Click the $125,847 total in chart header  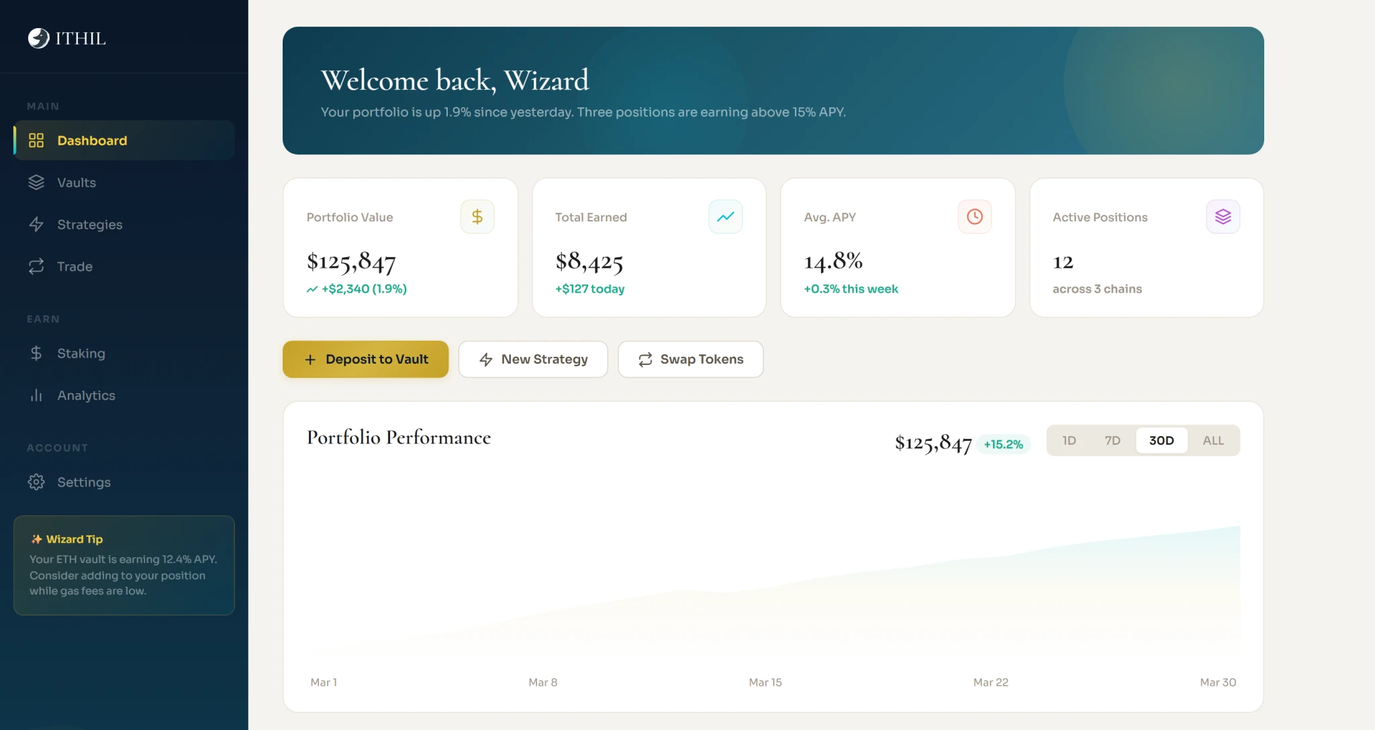pyautogui.click(x=933, y=444)
